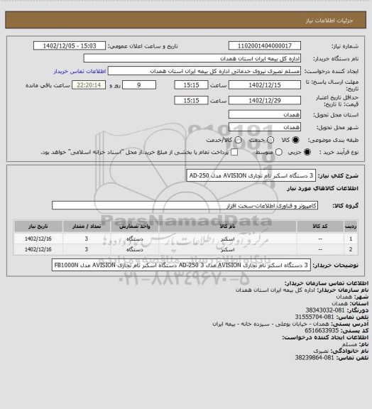Click the تعداد / مقدار column header

pyautogui.click(x=87, y=227)
